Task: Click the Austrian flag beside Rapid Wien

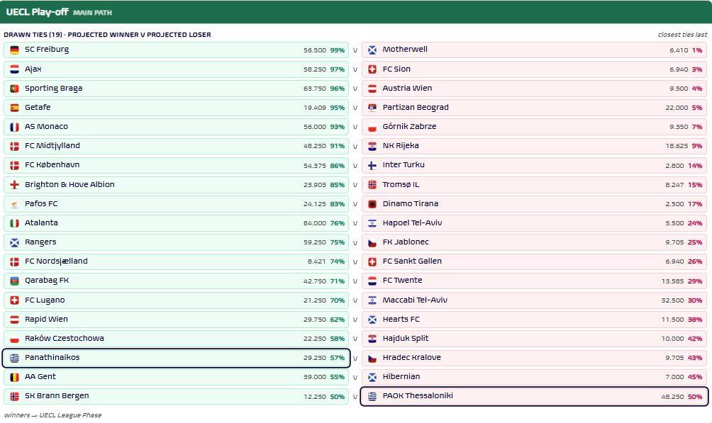Action: (14, 319)
